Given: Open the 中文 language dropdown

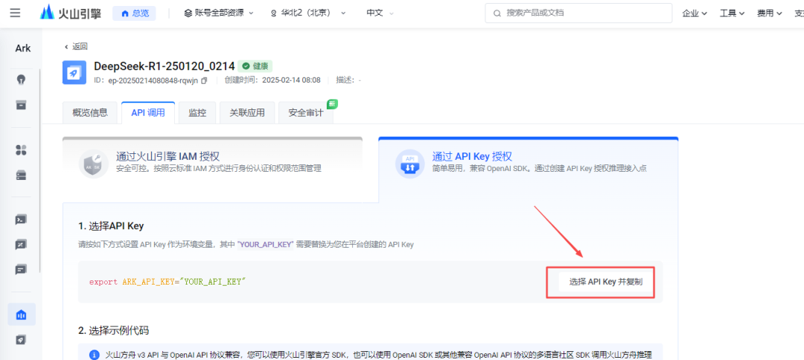Looking at the screenshot, I should 380,13.
